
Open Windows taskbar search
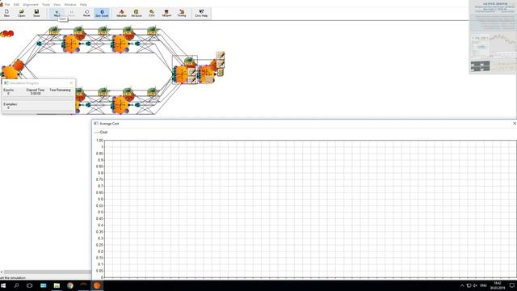[x=16, y=285]
